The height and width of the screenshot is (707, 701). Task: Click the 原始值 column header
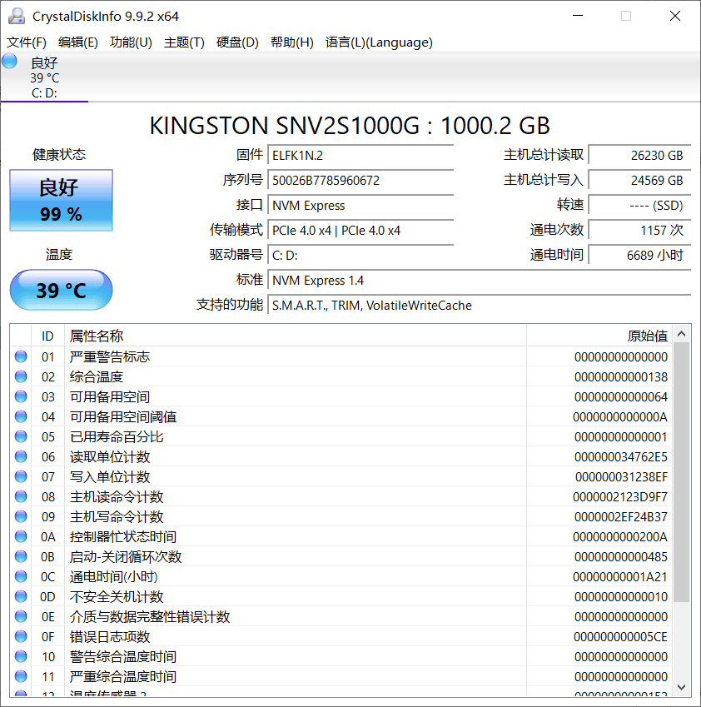click(x=599, y=336)
